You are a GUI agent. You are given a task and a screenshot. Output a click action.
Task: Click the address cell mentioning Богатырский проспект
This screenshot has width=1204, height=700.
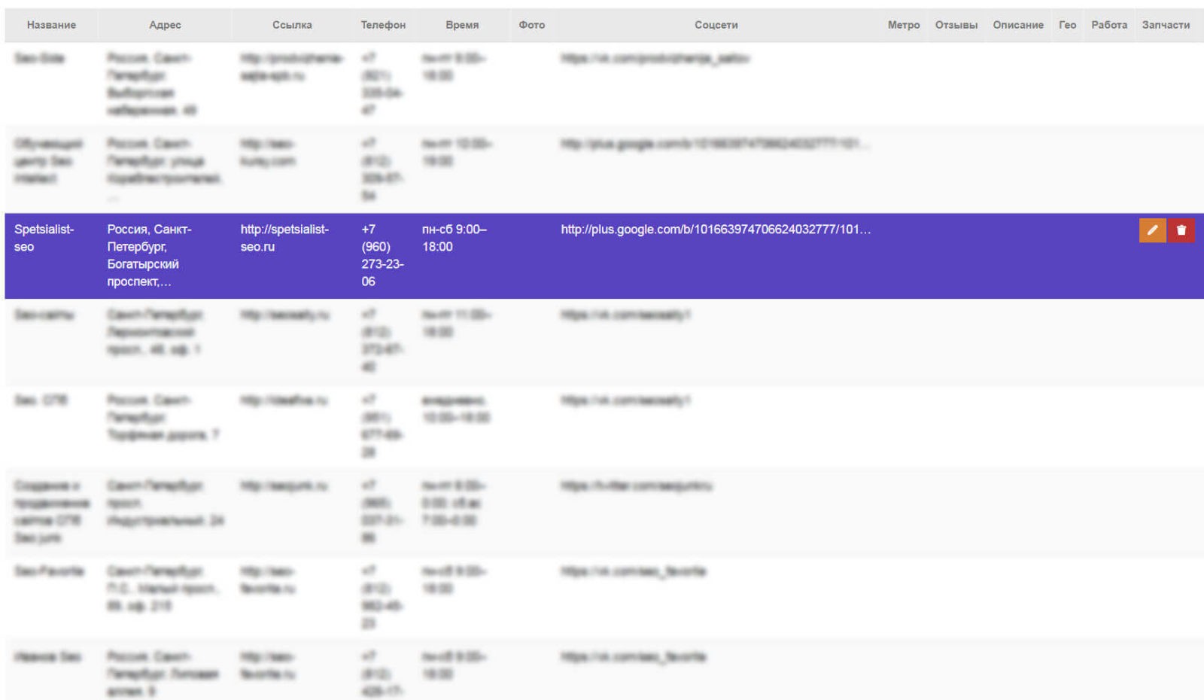point(149,255)
